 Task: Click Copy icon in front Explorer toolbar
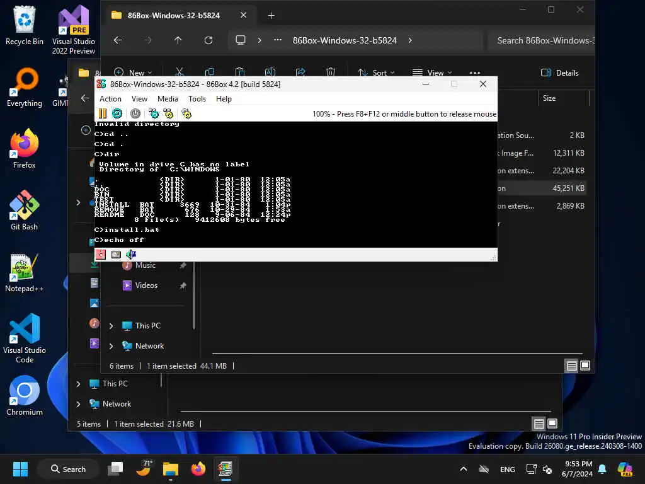(210, 72)
